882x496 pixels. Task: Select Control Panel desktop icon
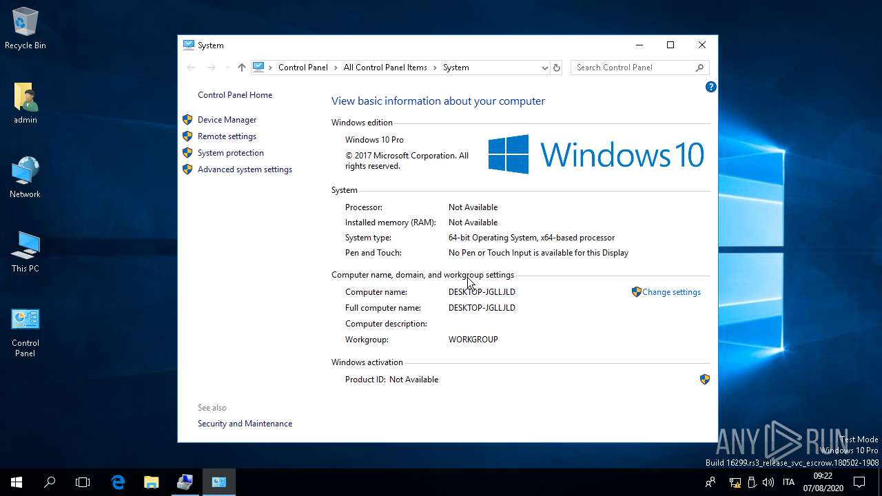tap(25, 333)
